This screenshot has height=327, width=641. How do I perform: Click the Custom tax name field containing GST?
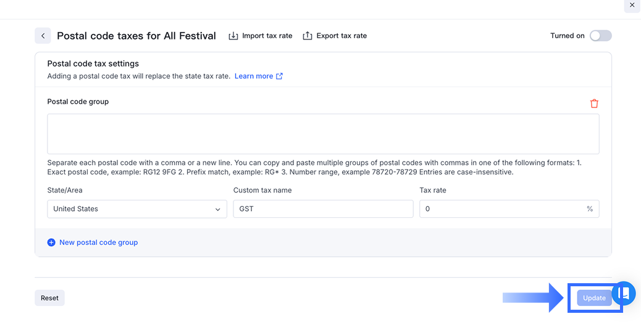[x=323, y=209]
